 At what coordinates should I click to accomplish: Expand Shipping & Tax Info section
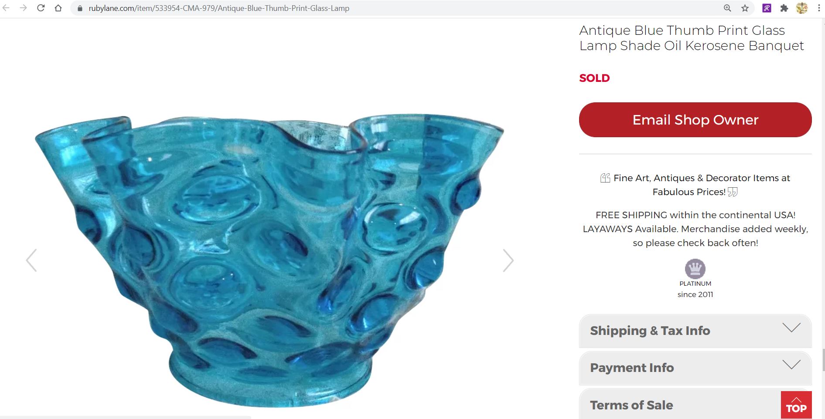(695, 331)
